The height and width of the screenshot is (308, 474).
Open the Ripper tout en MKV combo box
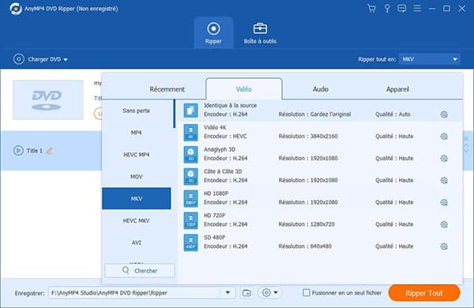click(430, 59)
